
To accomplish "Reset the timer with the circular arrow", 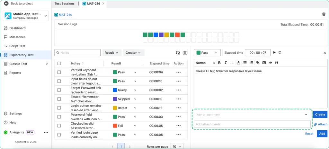I will [280, 52].
